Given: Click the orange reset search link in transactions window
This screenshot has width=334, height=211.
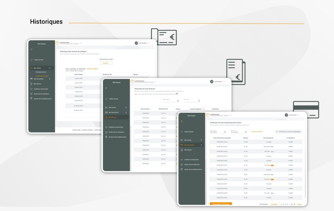Looking at the screenshot, I should tap(257, 131).
